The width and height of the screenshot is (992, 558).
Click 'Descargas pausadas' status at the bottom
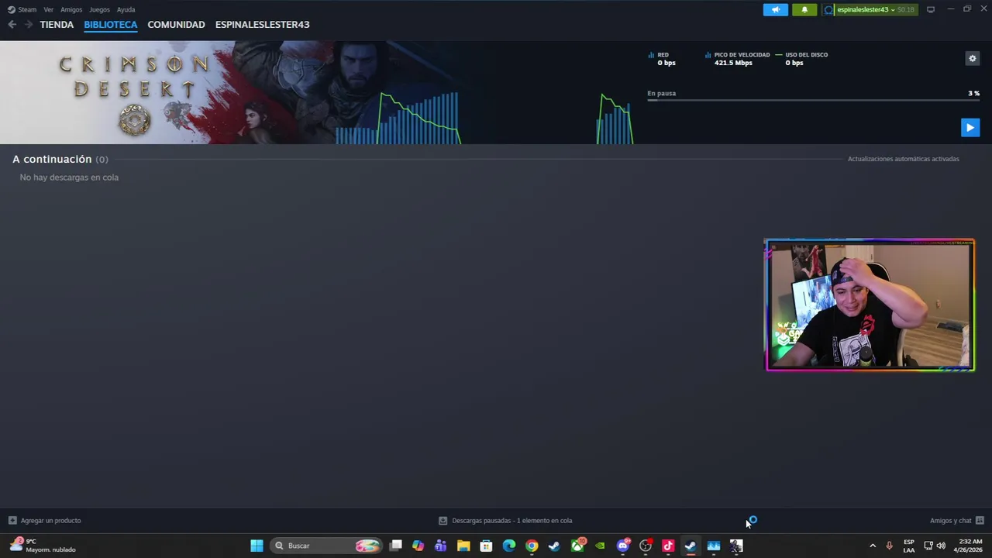pyautogui.click(x=505, y=521)
